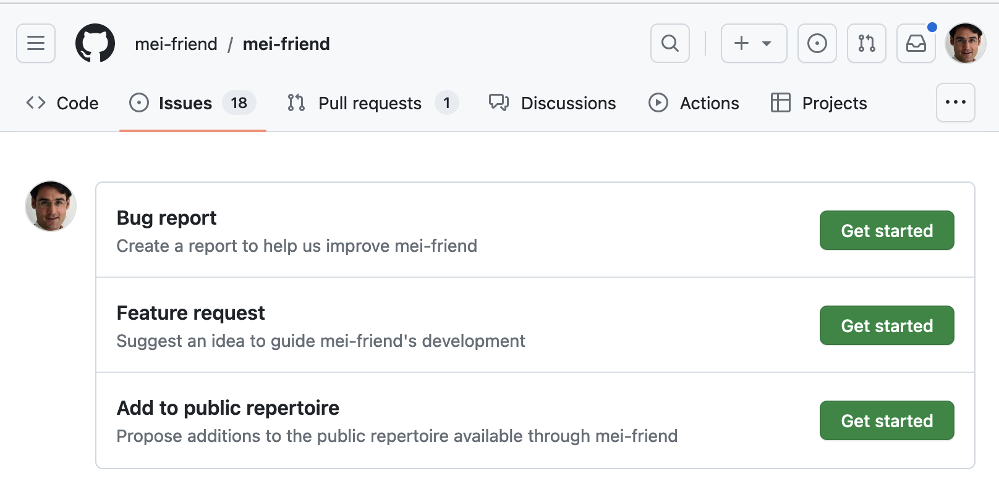Open the Projects tab

819,103
